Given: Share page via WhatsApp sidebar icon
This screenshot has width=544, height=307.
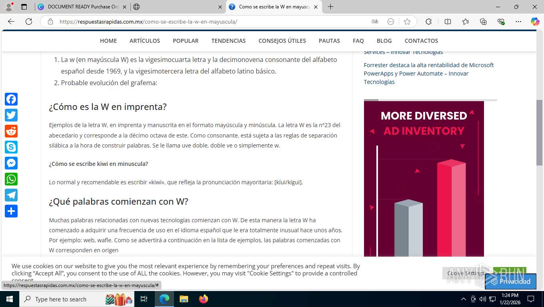Looking at the screenshot, I should 11,179.
